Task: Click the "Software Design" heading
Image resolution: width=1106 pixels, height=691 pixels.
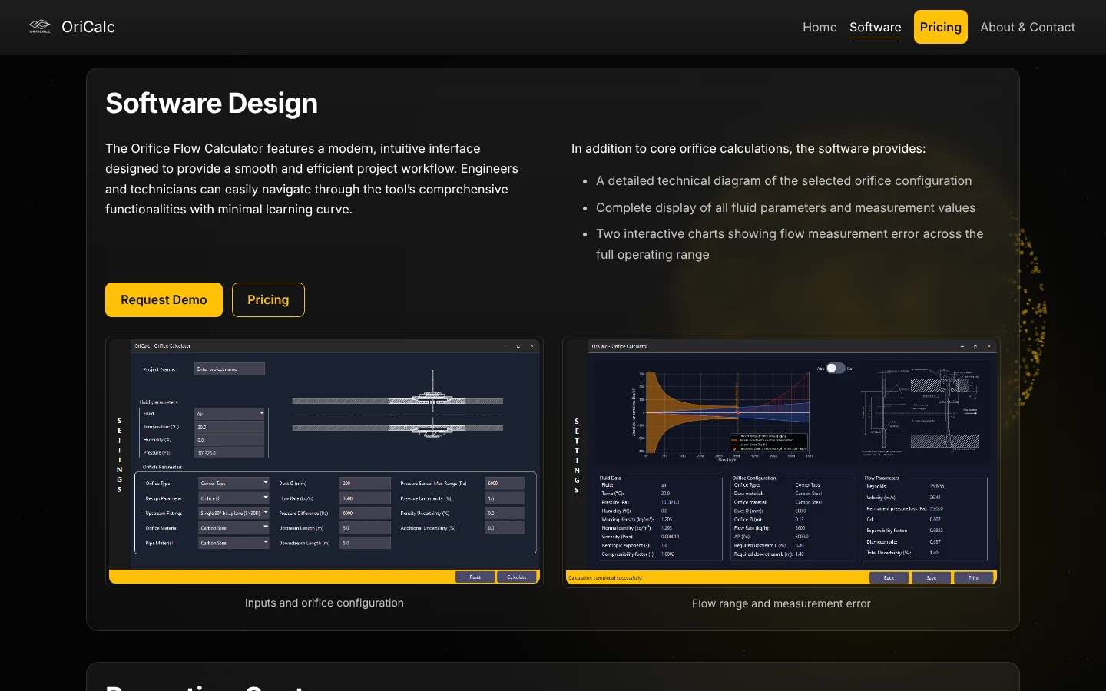Action: pos(211,104)
